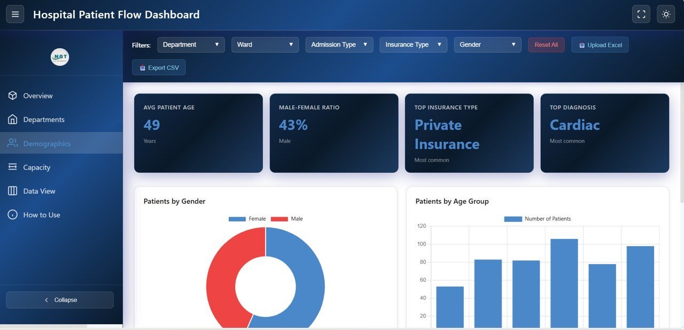The image size is (684, 330).
Task: Open the Ward filter dropdown
Action: (265, 45)
